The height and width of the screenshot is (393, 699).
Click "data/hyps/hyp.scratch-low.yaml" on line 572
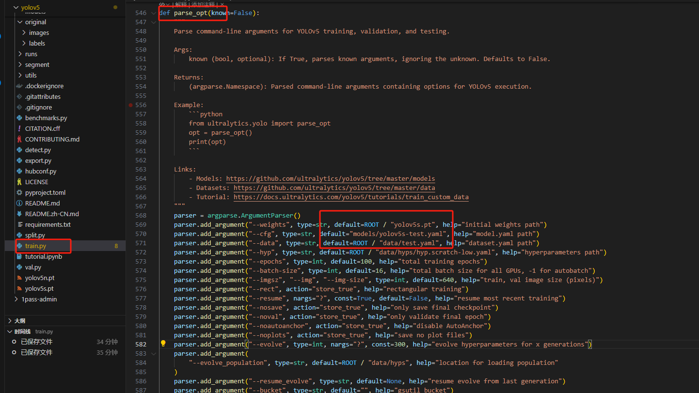pos(436,252)
